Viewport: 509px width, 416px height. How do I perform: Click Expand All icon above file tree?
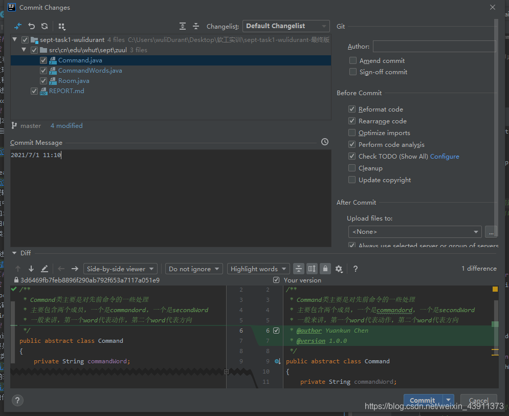(183, 26)
